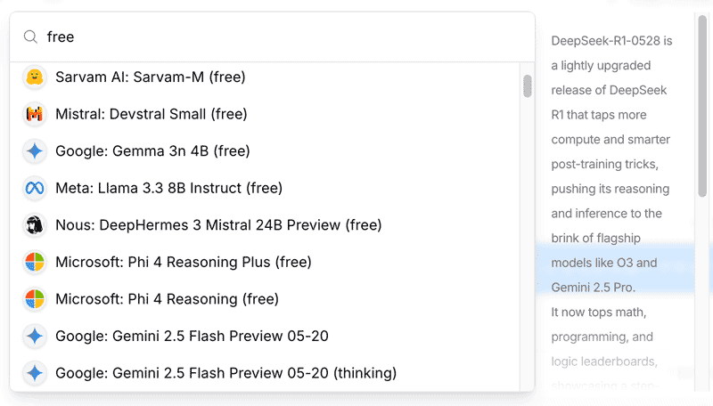Click the magnifying glass search icon
Viewport: 713px width, 406px height.
30,37
